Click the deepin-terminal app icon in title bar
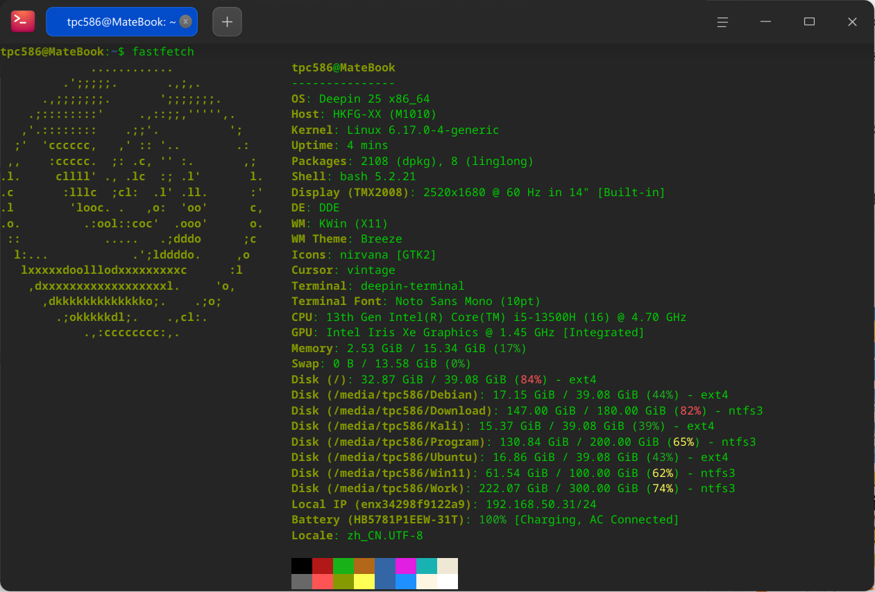 [x=23, y=21]
